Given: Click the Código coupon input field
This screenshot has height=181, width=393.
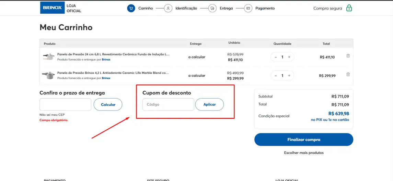Looking at the screenshot, I should tap(169, 104).
